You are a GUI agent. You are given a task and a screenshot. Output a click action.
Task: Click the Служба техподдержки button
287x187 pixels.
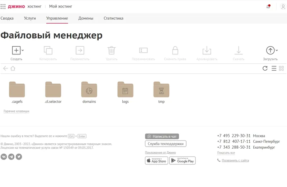[166, 144]
